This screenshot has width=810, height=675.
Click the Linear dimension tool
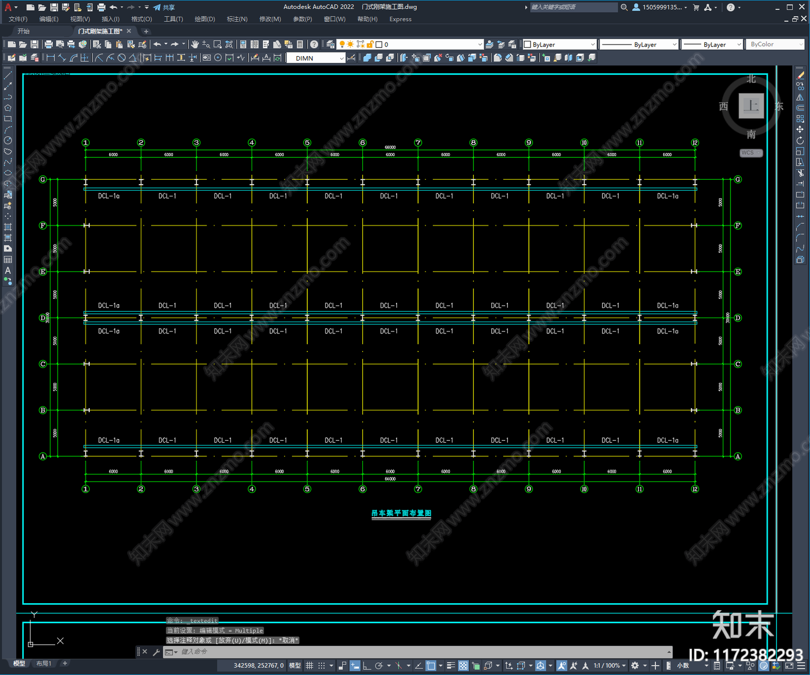pos(51,58)
